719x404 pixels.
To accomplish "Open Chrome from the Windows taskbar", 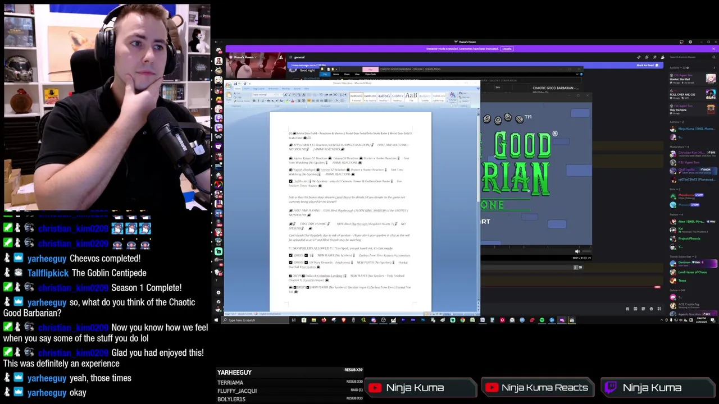I will pyautogui.click(x=463, y=320).
